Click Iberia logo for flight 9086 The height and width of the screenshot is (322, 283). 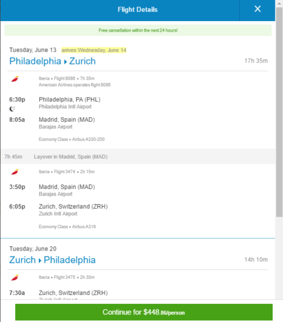pos(15,78)
